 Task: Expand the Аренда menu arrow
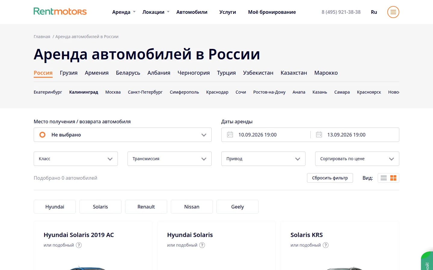(134, 12)
